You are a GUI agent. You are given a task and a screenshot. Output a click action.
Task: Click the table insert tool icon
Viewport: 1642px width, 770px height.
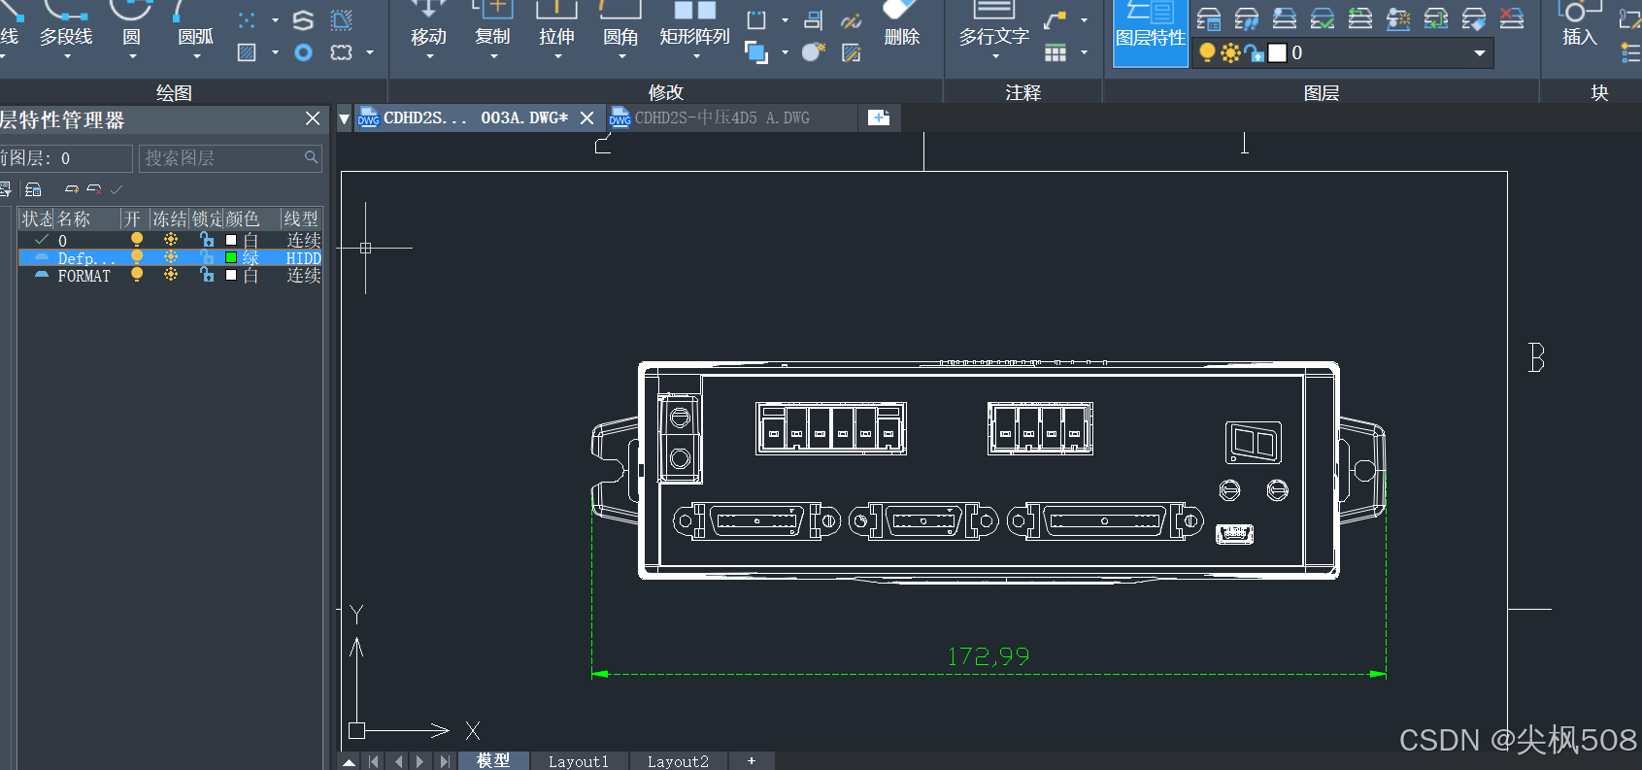pos(1056,52)
